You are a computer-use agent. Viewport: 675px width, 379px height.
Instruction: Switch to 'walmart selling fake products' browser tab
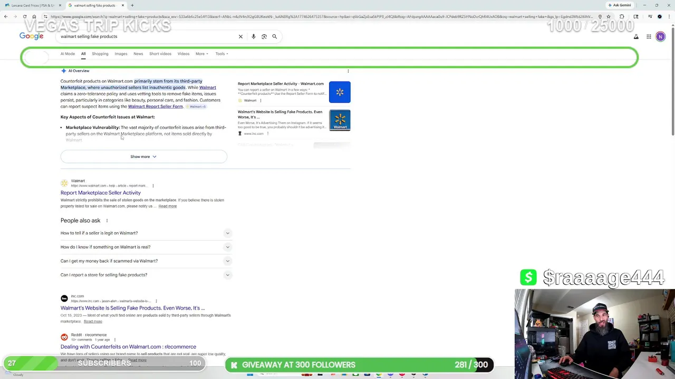coord(95,5)
